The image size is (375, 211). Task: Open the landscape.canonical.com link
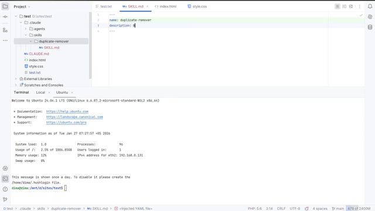point(74,117)
